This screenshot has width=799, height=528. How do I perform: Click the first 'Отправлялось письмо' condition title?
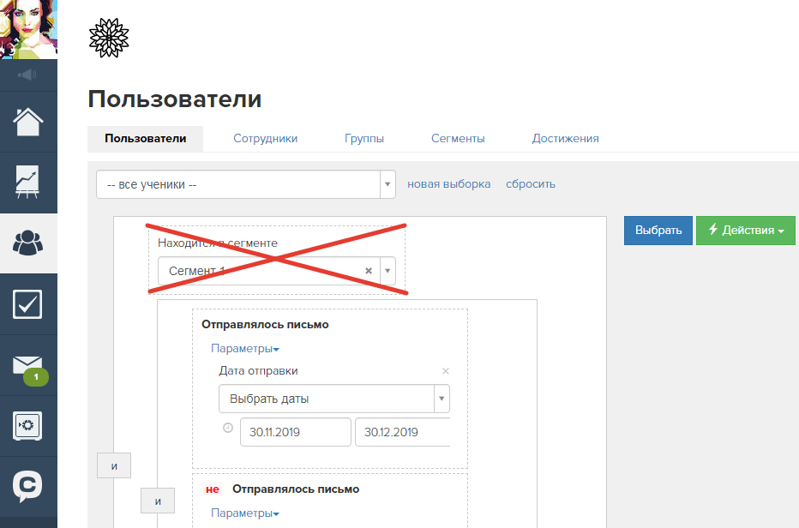(x=265, y=325)
